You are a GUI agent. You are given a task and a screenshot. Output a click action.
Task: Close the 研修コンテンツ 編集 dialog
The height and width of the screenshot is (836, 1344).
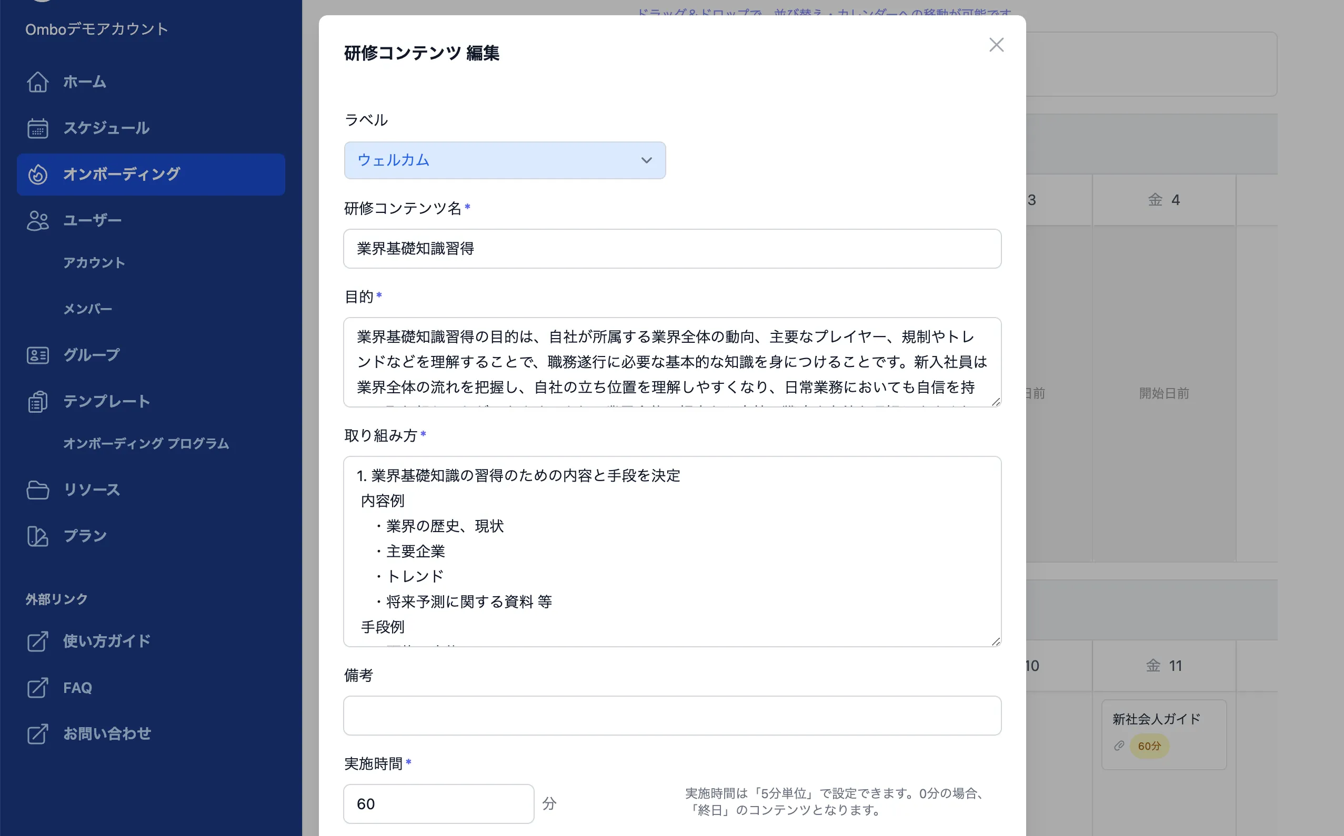pyautogui.click(x=996, y=45)
